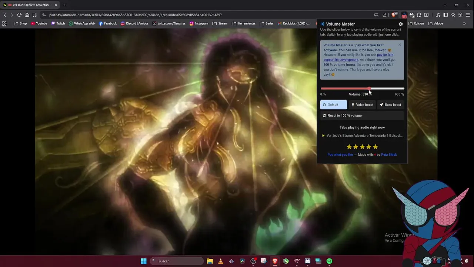Open the 'Pay what you like' footer link
The image size is (474, 267).
[340, 155]
